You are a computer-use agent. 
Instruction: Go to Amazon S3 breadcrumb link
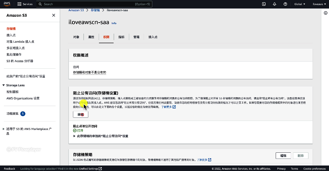[x=76, y=10]
